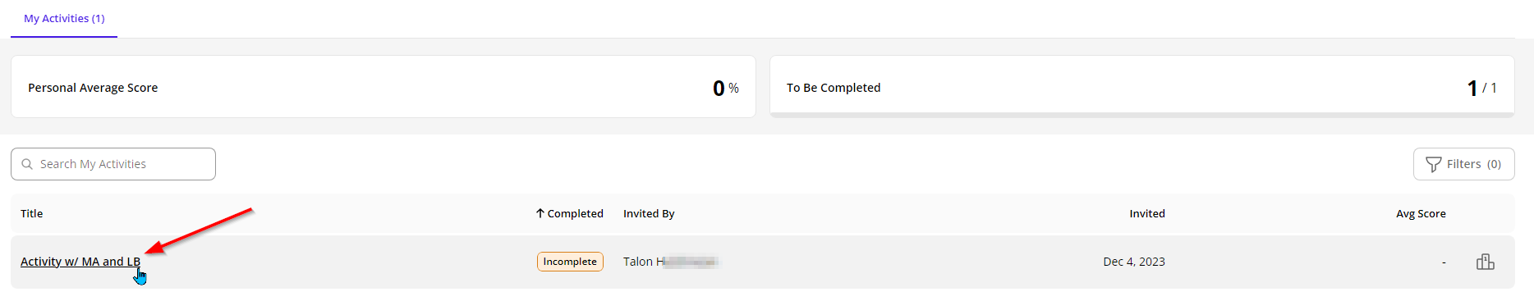Select the To Be Completed card
This screenshot has height=301, width=1534.
1142,87
